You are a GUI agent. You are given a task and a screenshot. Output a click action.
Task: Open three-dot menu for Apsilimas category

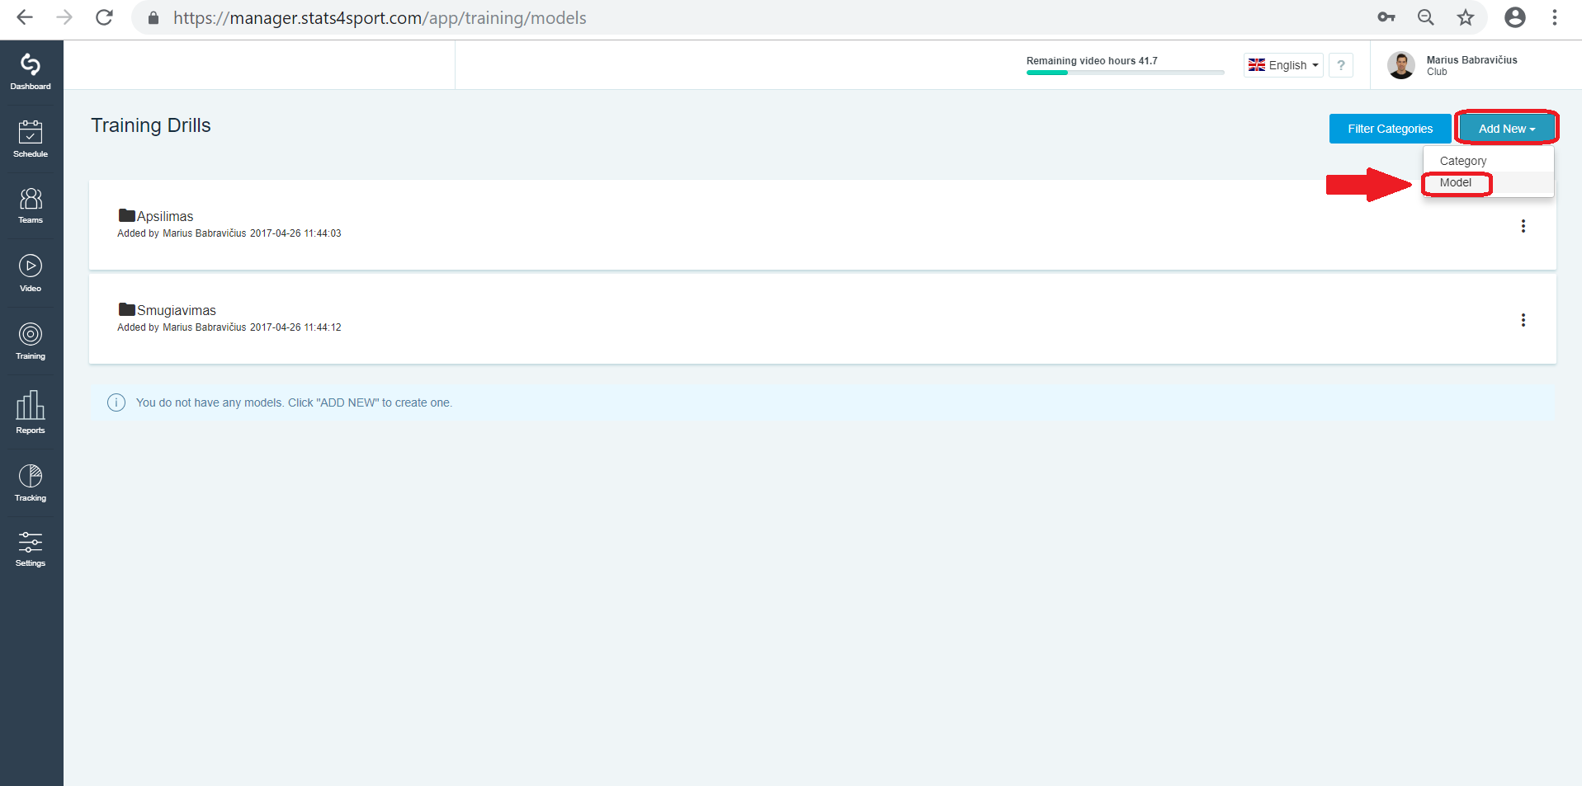coord(1523,226)
